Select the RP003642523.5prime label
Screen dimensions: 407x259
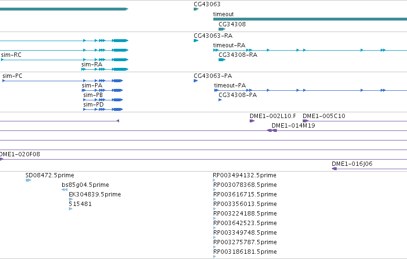(x=245, y=224)
